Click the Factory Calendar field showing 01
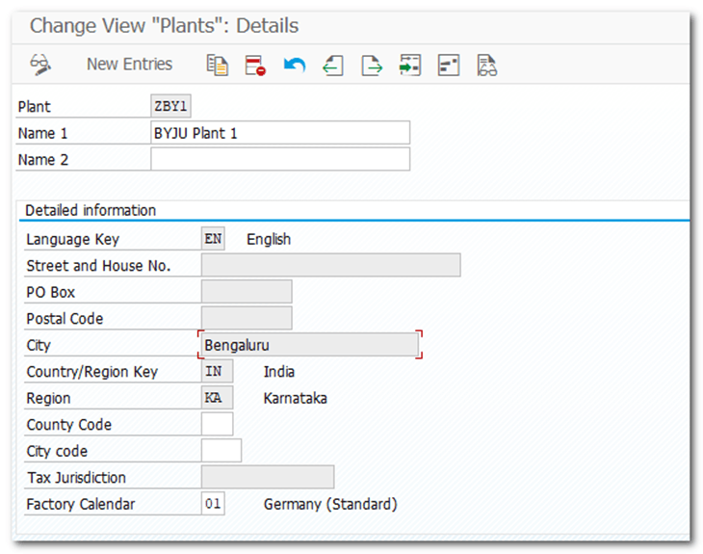This screenshot has height=554, width=703. (213, 504)
